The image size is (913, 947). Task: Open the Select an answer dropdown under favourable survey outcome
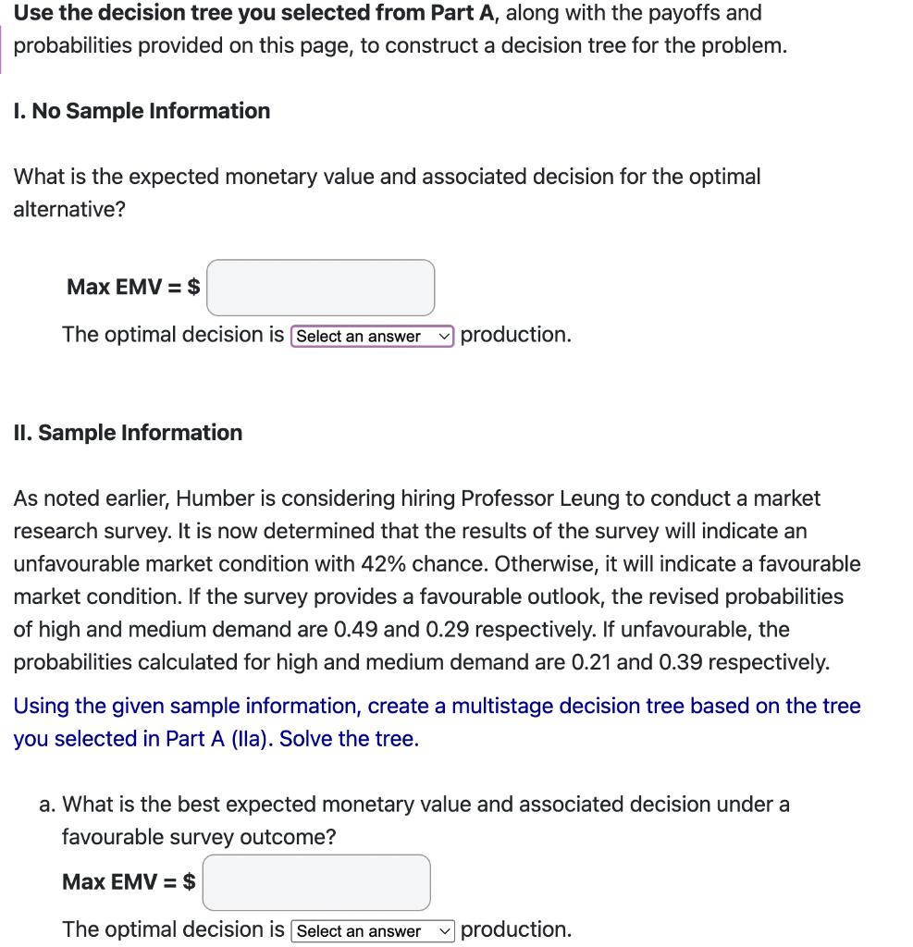pos(372,931)
